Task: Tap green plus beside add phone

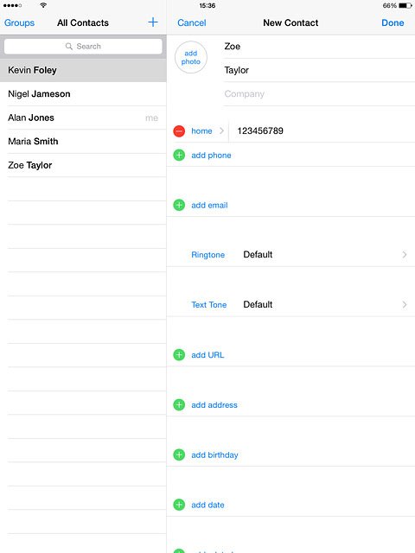Action: pyautogui.click(x=179, y=156)
